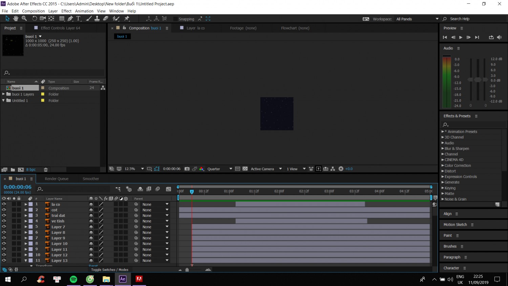Open the Animation menu

tap(84, 11)
